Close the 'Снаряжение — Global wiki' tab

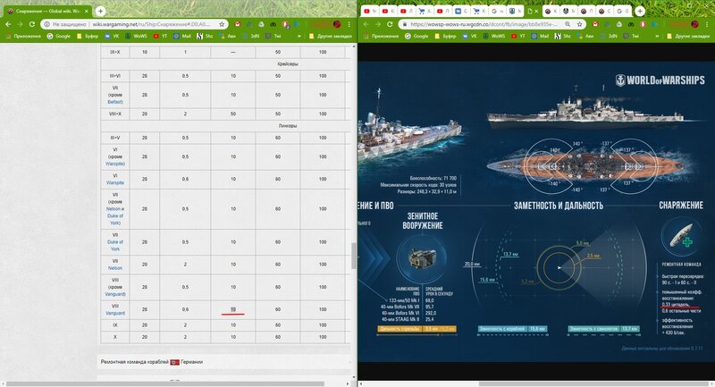pos(87,11)
